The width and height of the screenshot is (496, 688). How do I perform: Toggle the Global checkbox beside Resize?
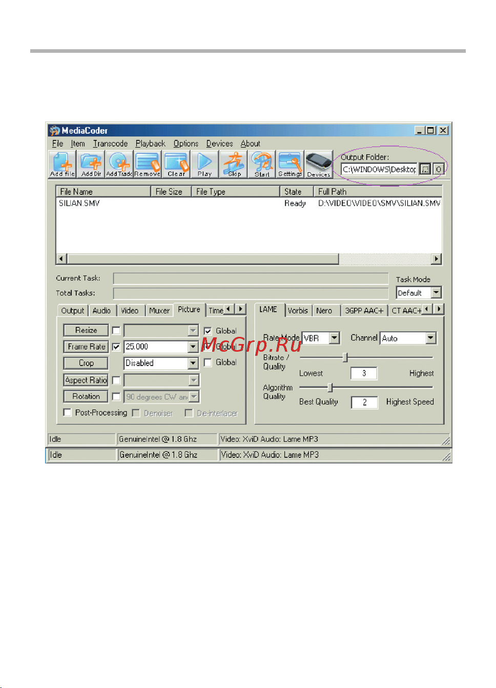(x=208, y=331)
